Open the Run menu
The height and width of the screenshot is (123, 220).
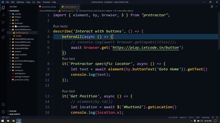tap(39, 2)
